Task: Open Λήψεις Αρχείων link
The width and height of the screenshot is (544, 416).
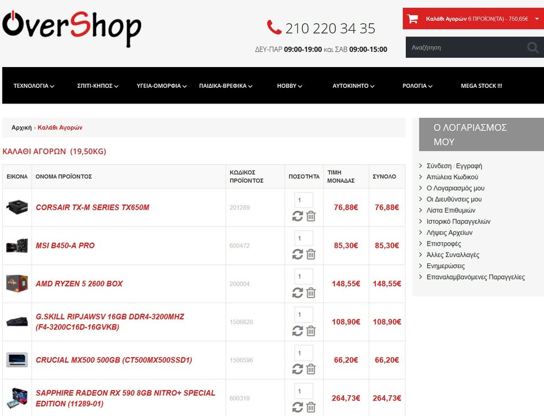Action: coord(449,232)
